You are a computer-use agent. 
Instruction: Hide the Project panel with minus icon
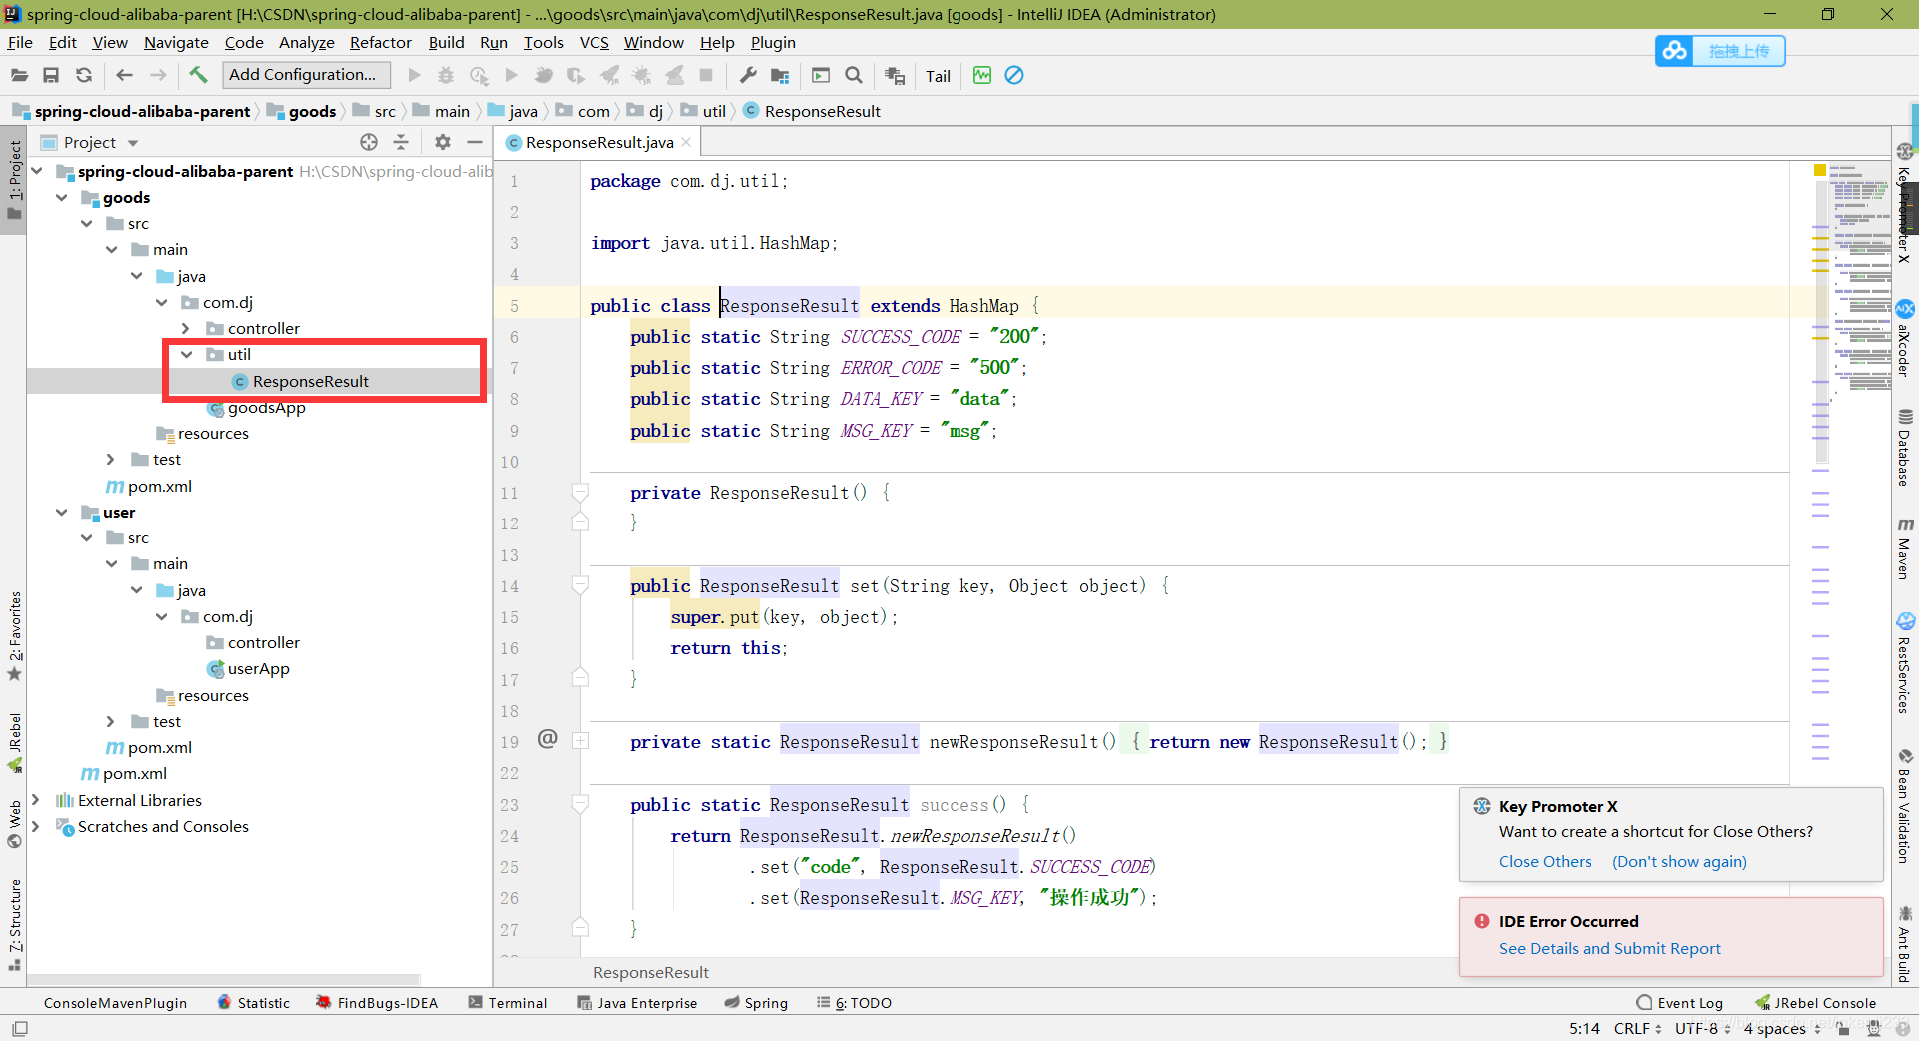point(475,142)
